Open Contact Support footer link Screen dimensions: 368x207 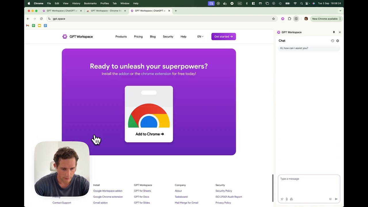pyautogui.click(x=62, y=203)
